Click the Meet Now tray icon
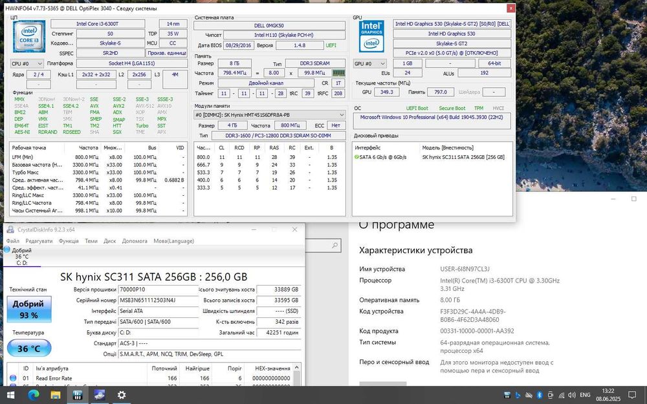647x404 pixels. [550, 396]
